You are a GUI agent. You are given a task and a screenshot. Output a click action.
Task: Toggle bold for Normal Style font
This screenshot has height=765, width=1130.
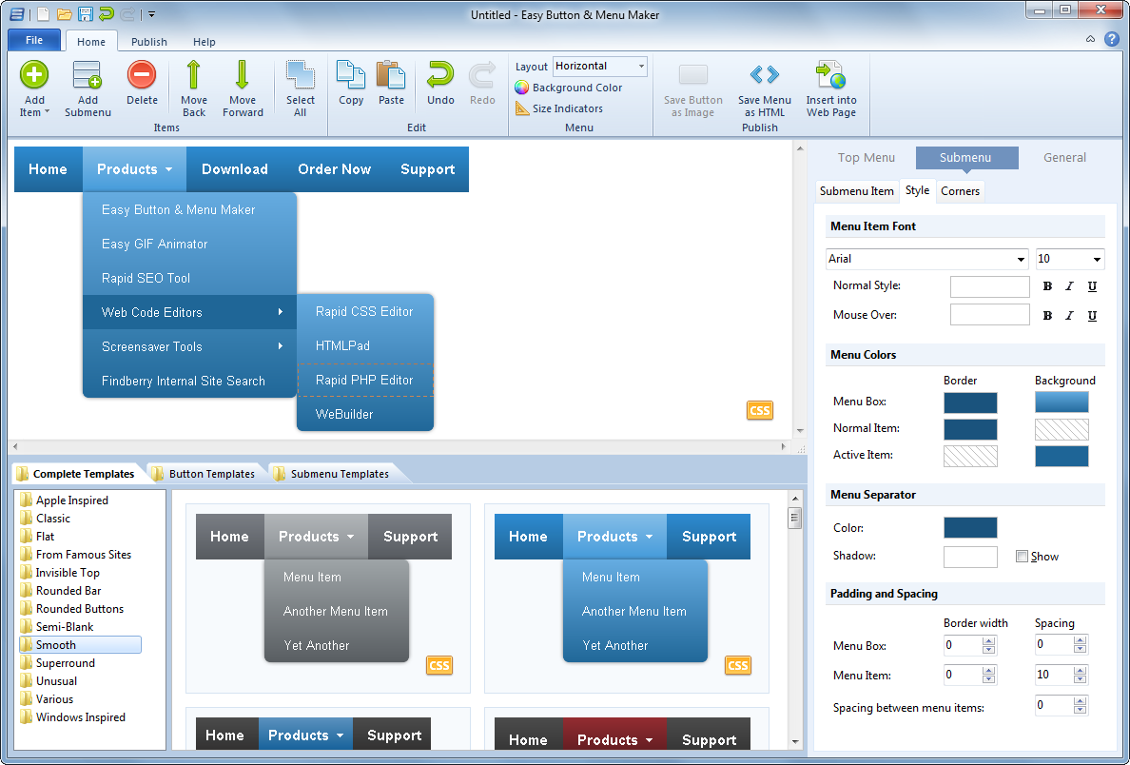(1047, 286)
